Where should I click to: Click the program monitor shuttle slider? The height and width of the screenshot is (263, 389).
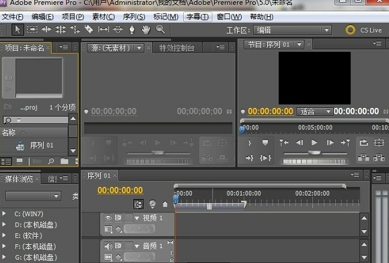click(x=314, y=152)
